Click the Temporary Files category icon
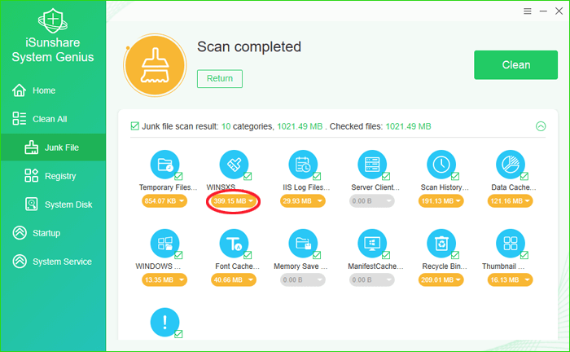 (x=164, y=165)
